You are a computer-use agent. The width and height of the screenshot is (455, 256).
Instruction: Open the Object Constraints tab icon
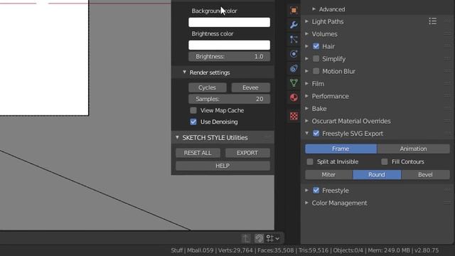tap(294, 68)
